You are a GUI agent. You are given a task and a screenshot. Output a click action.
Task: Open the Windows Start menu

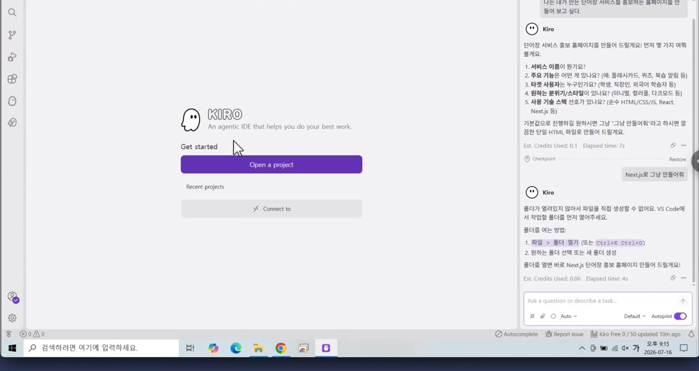click(12, 348)
